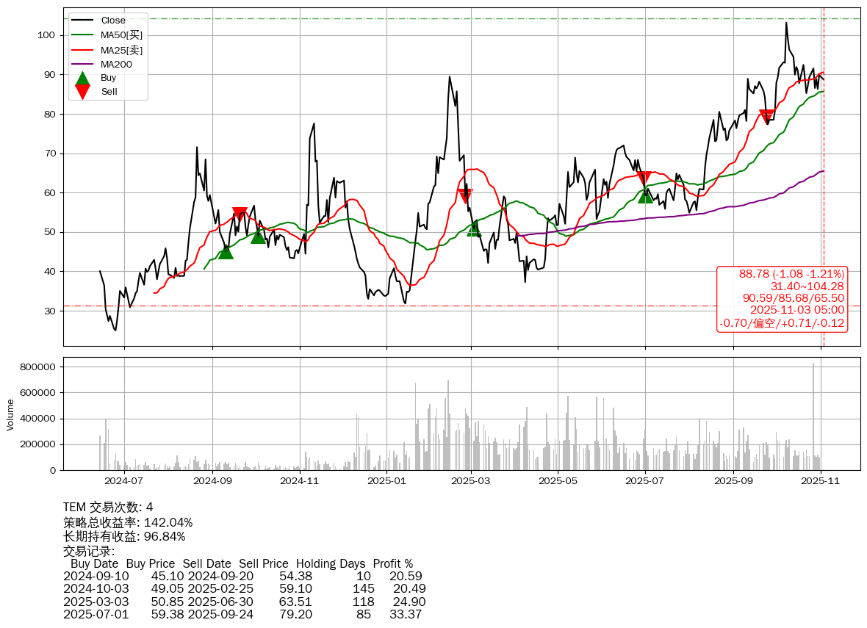Click the green Buy marker near 2024-09
867x628 pixels.
coord(226,252)
